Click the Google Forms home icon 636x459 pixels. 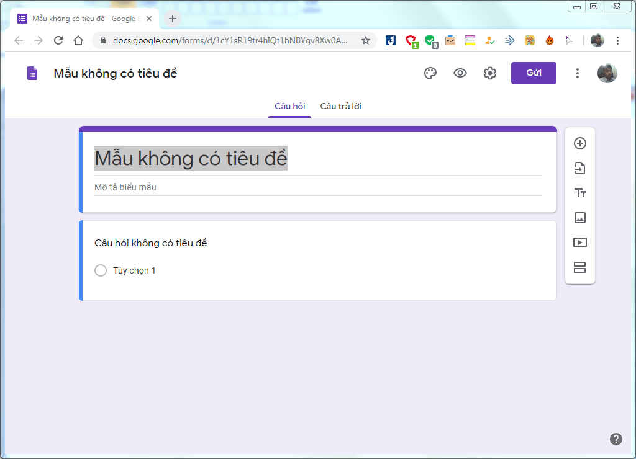click(32, 73)
